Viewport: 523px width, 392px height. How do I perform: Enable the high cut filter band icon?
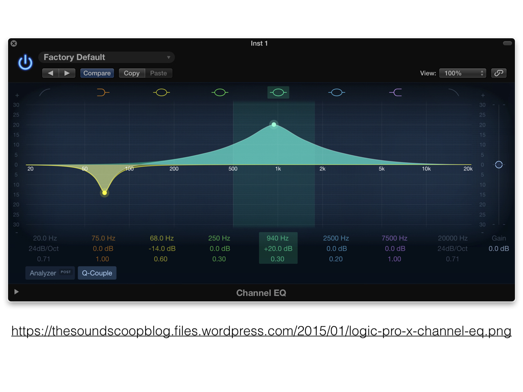tap(454, 92)
